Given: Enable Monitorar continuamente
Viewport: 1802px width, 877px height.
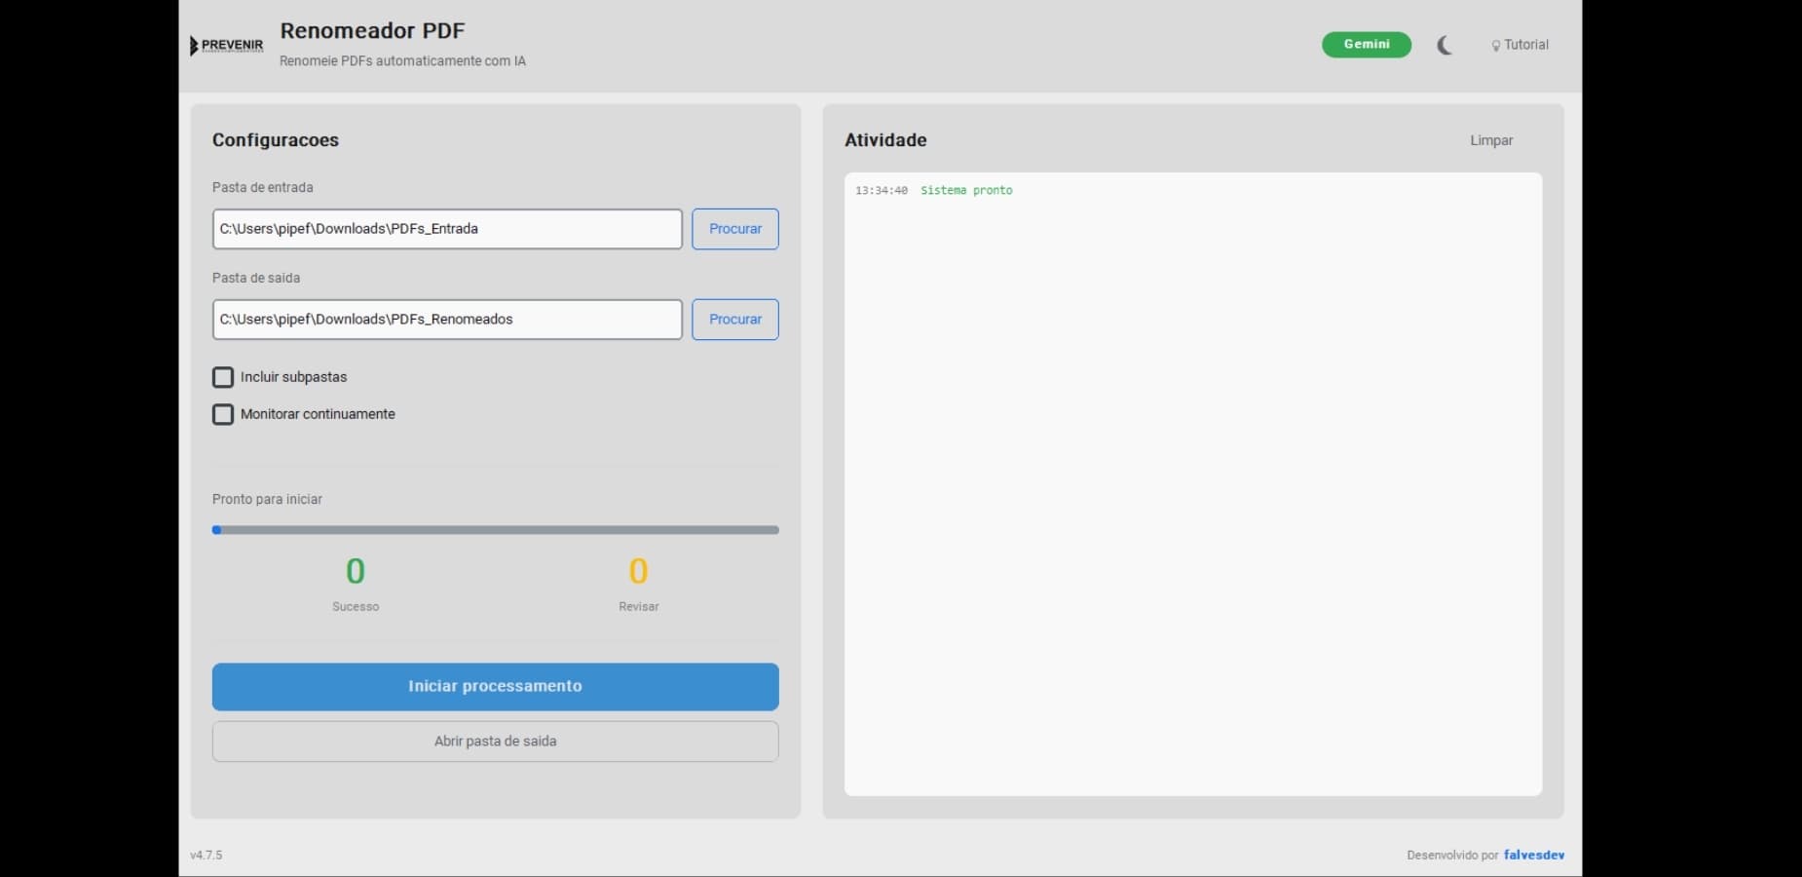Looking at the screenshot, I should [223, 414].
